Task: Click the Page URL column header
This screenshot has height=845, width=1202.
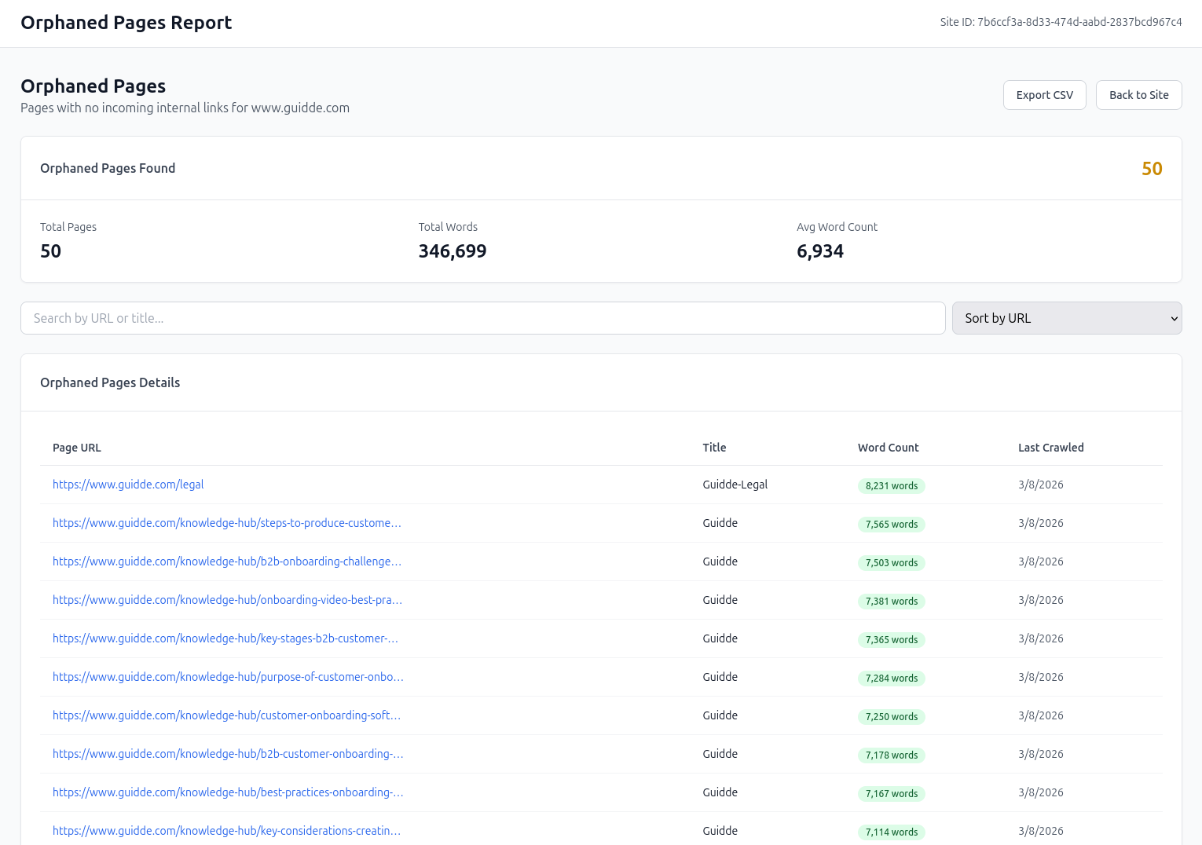Action: pos(77,448)
